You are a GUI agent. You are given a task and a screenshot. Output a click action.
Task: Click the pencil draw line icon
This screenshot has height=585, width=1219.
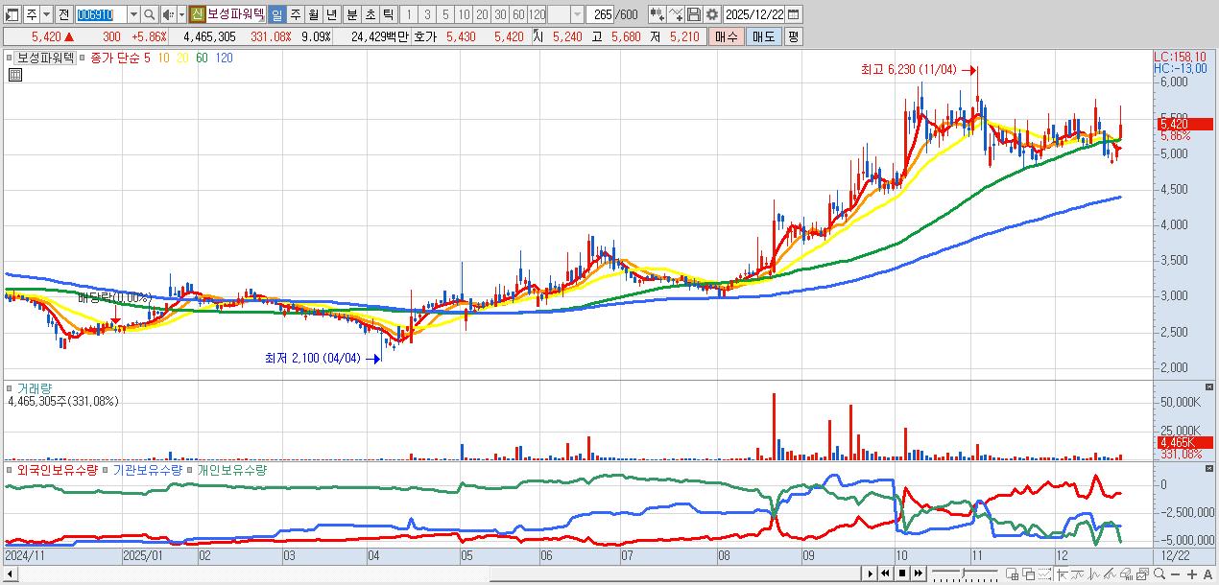pos(1110,573)
